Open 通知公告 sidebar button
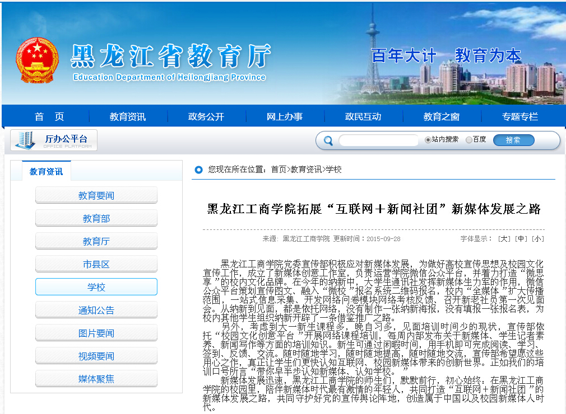This screenshot has height=414, width=566. coord(96,310)
